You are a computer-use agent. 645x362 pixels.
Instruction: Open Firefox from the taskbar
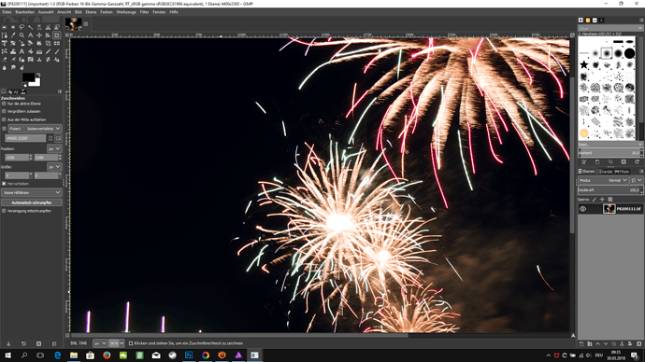point(107,355)
